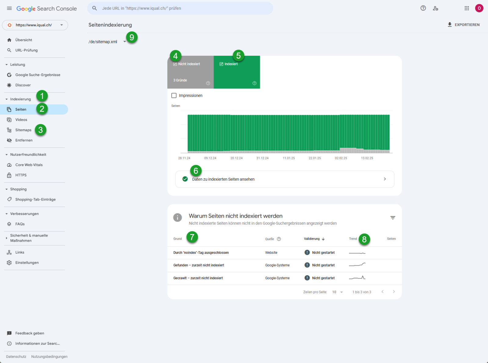Open the property selector https://www.iqual.ch/
Image resolution: width=488 pixels, height=363 pixels.
pyautogui.click(x=35, y=25)
